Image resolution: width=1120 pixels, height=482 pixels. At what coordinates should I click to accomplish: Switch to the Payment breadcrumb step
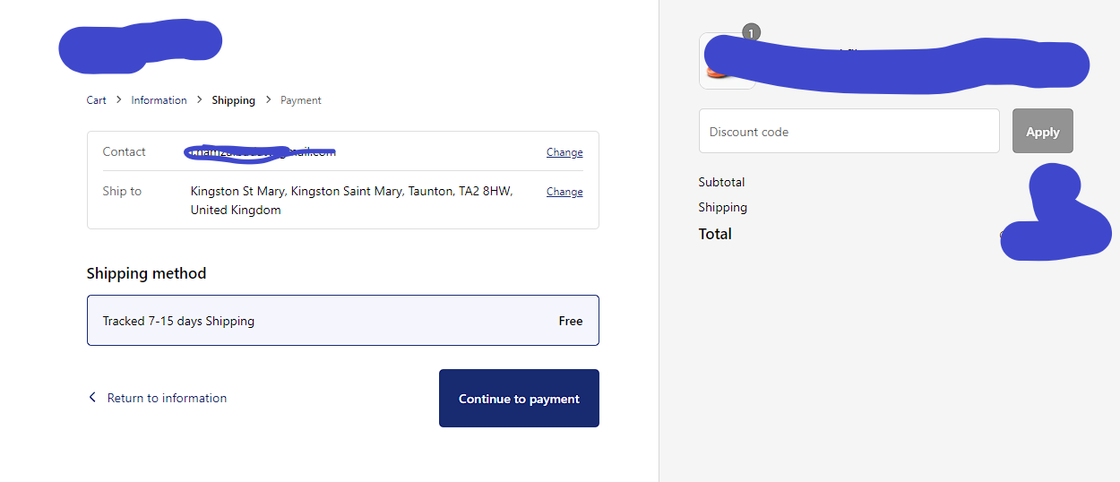click(301, 100)
